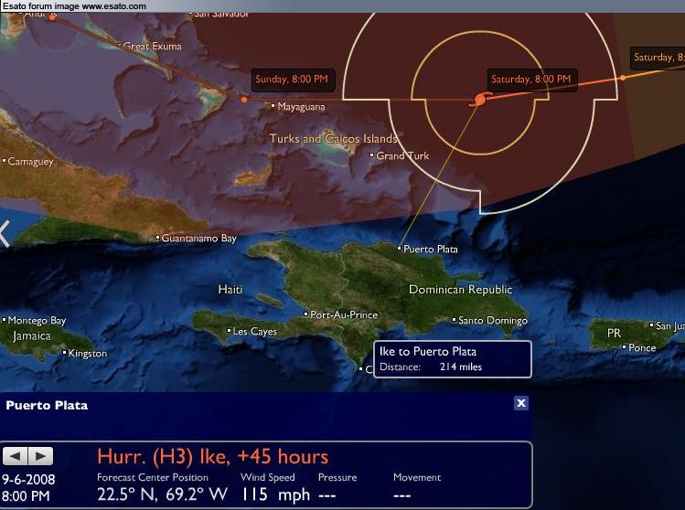Viewport: 685px width, 510px height.
Task: Close the Puerto Plata info panel
Action: click(x=520, y=403)
